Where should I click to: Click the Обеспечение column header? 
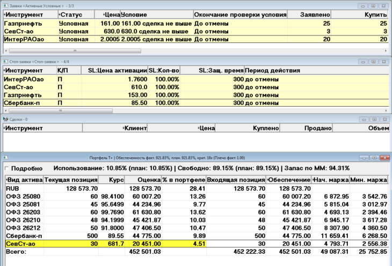[288, 180]
